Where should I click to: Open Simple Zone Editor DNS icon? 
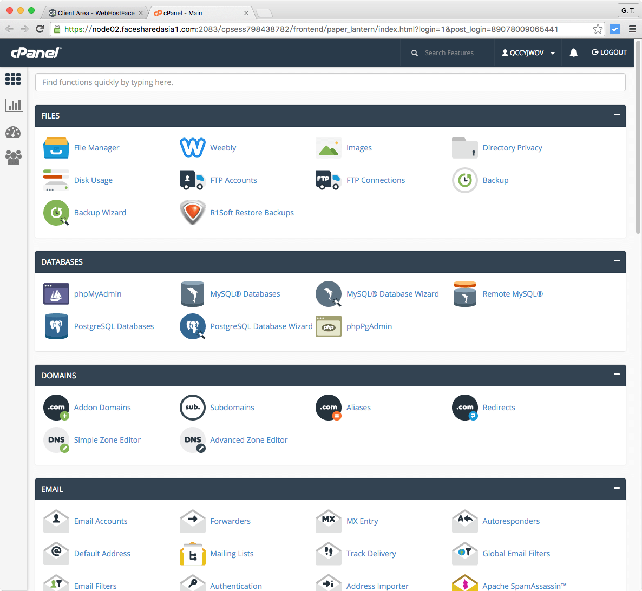pyautogui.click(x=56, y=439)
